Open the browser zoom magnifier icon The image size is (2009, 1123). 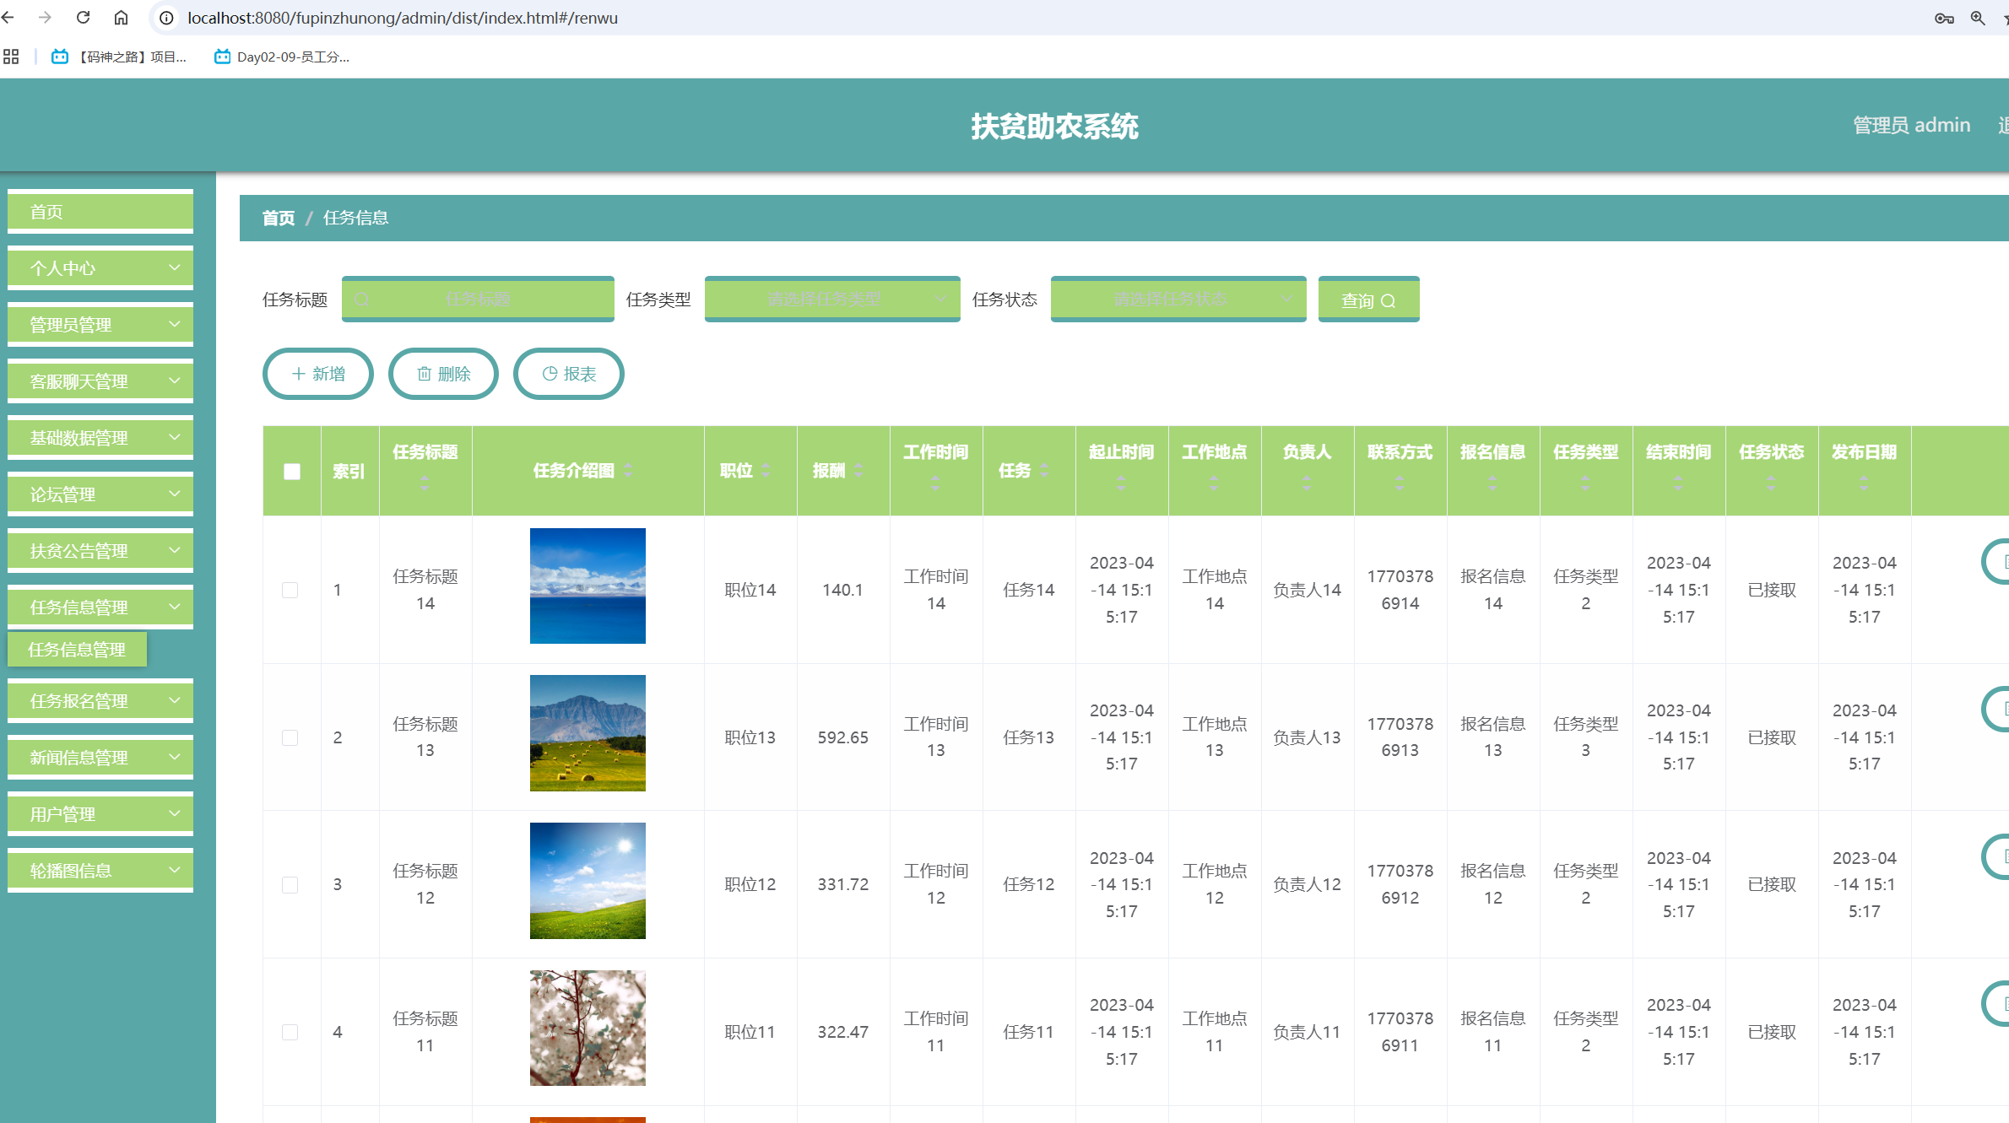pos(1978,18)
